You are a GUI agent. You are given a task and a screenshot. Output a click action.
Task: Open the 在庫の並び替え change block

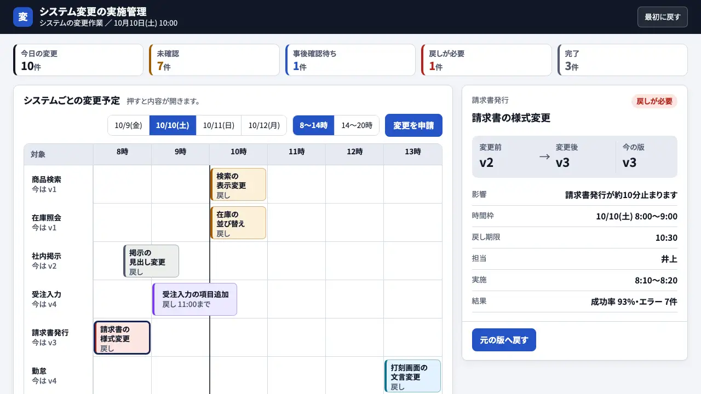point(238,223)
